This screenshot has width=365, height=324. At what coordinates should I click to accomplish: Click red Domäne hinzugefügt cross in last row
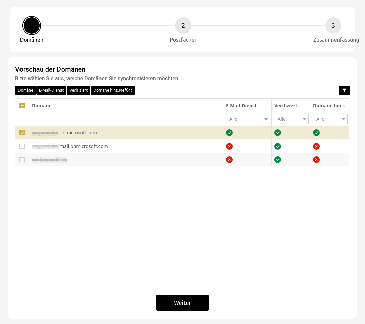tap(316, 160)
